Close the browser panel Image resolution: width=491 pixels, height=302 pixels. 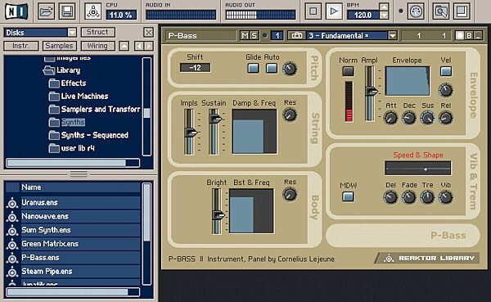coord(148,32)
